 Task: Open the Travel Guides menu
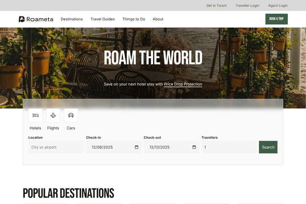(103, 19)
